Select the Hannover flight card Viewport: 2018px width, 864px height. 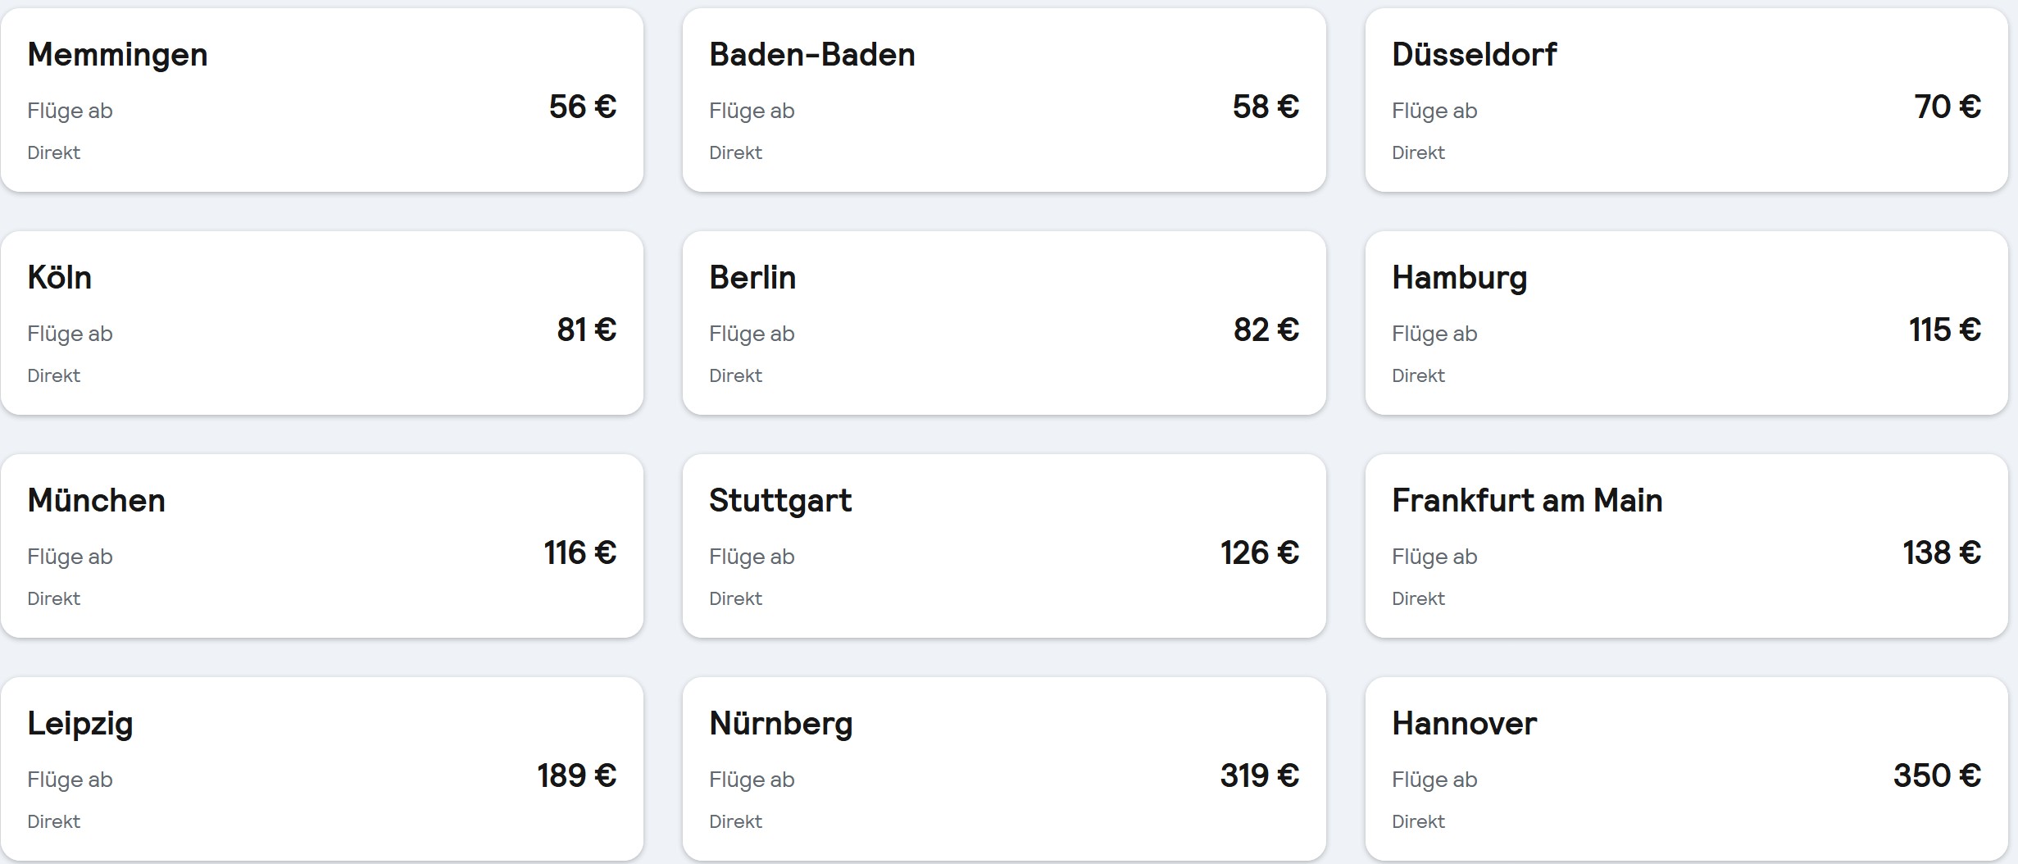click(x=1687, y=769)
